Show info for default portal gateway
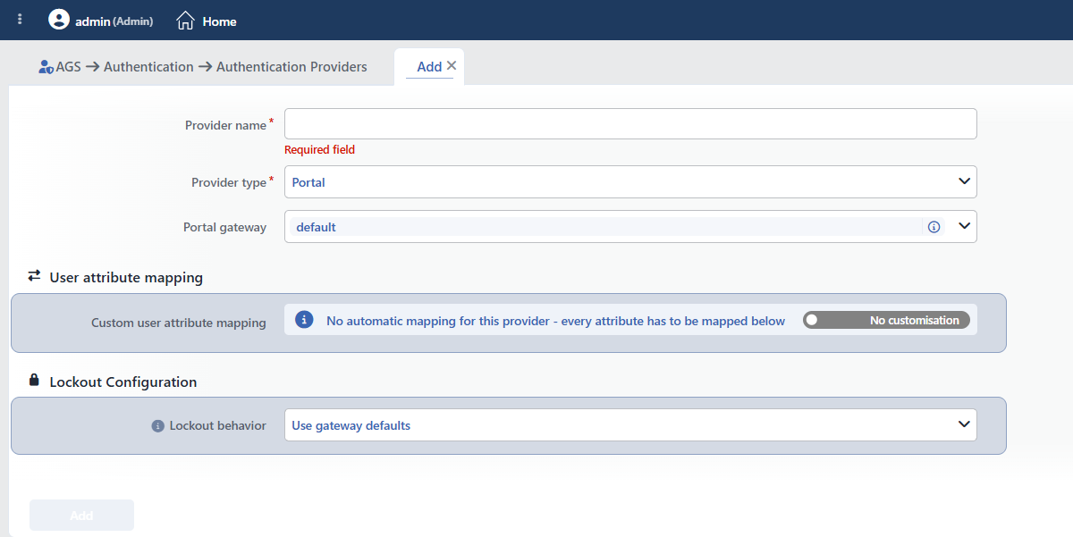The width and height of the screenshot is (1073, 537). 934,227
